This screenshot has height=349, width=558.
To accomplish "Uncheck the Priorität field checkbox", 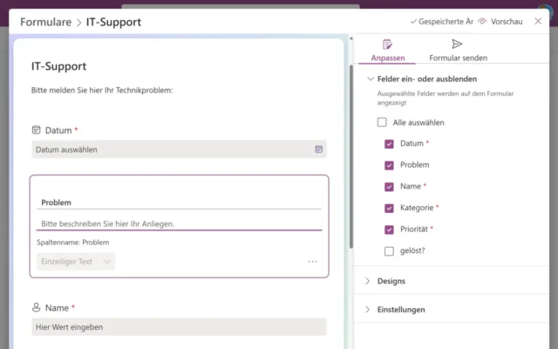I will 389,229.
